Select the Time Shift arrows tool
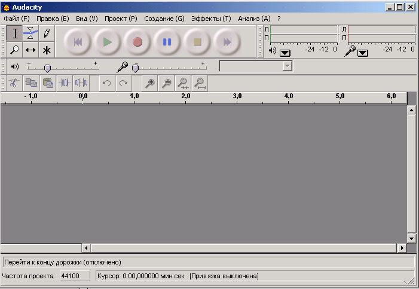The image size is (419, 289). click(30, 50)
